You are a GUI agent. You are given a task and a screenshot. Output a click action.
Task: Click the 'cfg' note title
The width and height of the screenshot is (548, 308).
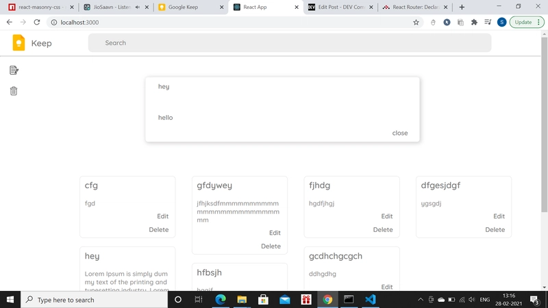pyautogui.click(x=91, y=185)
